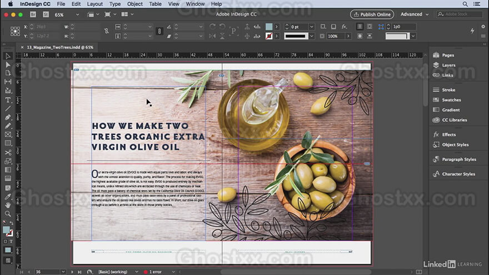Select the Selection tool arrow
Image resolution: width=489 pixels, height=275 pixels.
[x=8, y=56]
